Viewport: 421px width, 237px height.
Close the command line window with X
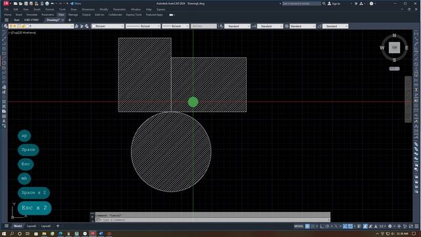[x=92, y=217]
